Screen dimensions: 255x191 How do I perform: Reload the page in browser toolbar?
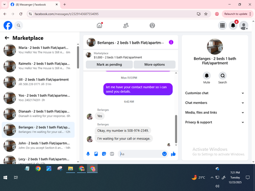pyautogui.click(x=21, y=14)
